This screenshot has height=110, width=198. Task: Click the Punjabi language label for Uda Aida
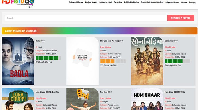tap(105, 102)
